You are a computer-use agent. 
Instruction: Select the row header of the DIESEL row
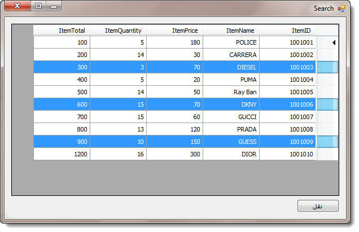327,67
